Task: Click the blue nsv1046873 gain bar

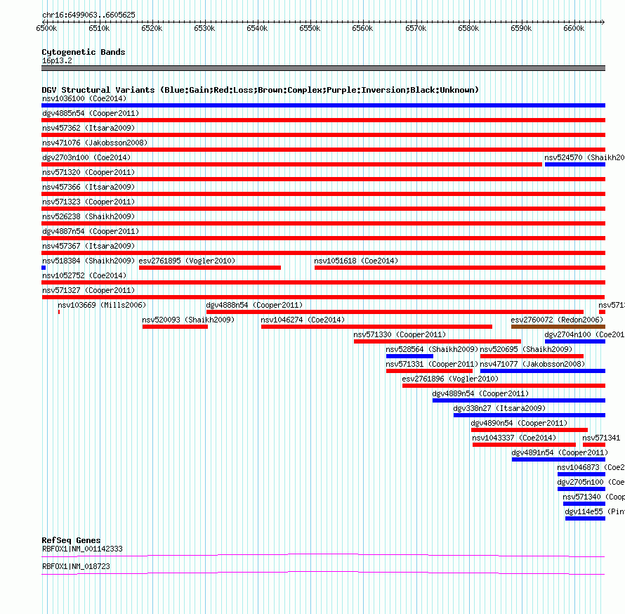Action: 581,474
